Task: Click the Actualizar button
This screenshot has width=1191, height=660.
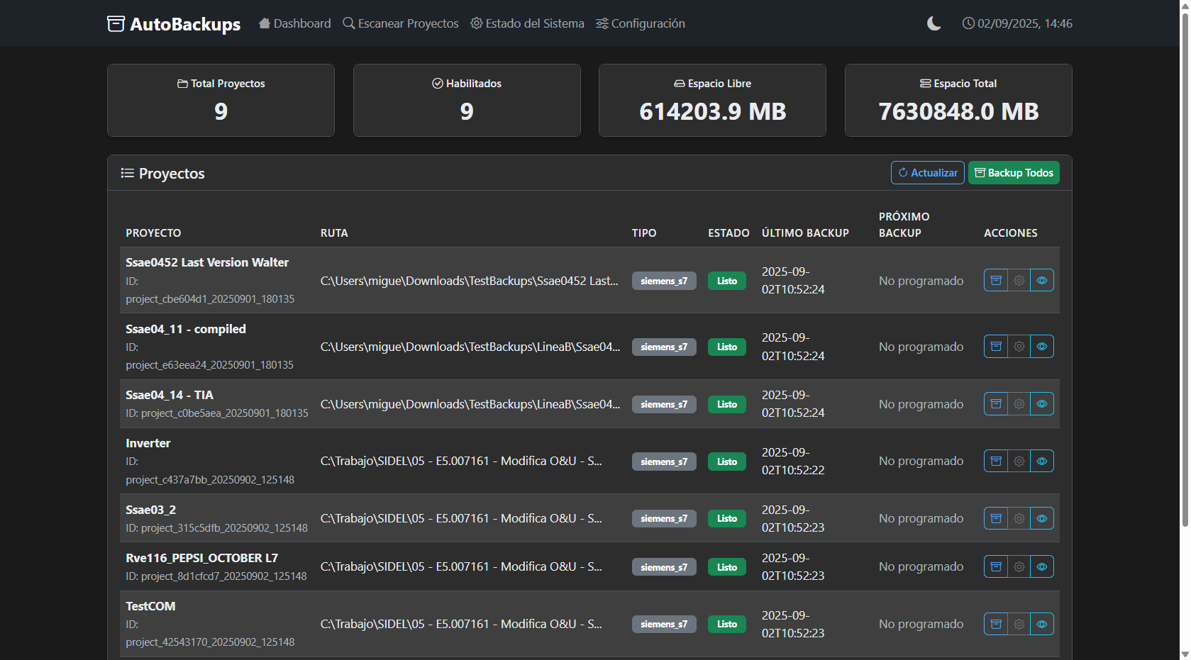Action: point(928,173)
